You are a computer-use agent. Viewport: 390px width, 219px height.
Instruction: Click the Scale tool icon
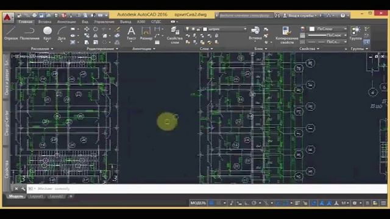[96, 42]
